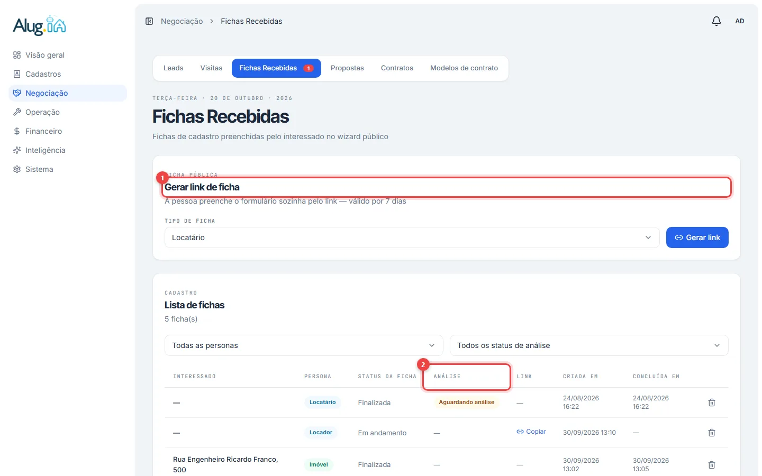Open the Modelos de contrato tab
762x476 pixels.
click(x=464, y=68)
